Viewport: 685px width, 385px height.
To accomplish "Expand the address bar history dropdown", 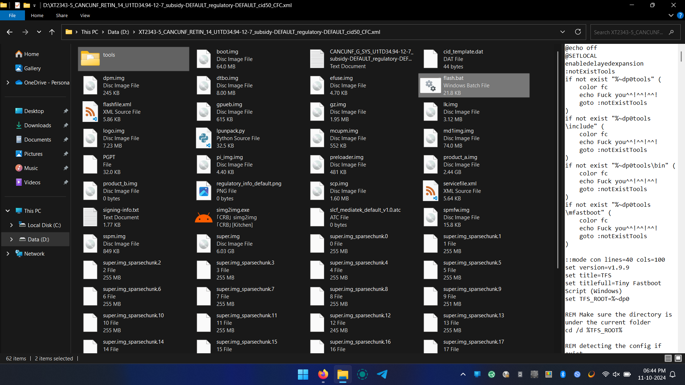I will [563, 32].
